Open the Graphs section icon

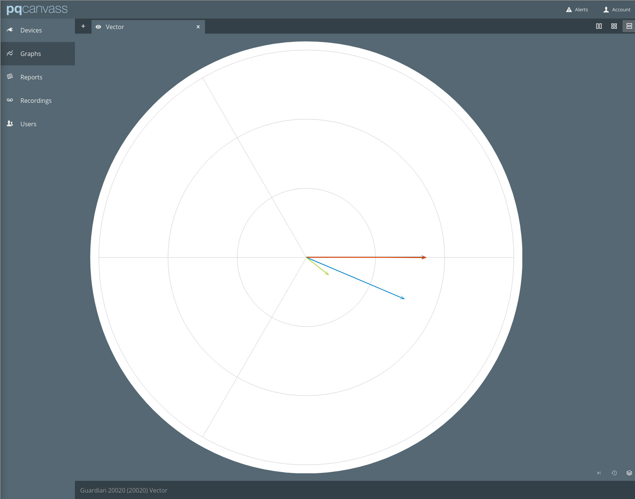tap(10, 53)
